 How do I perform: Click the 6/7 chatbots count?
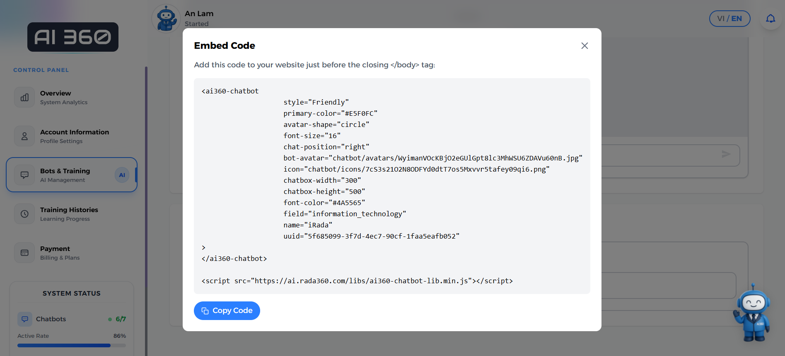tap(121, 319)
